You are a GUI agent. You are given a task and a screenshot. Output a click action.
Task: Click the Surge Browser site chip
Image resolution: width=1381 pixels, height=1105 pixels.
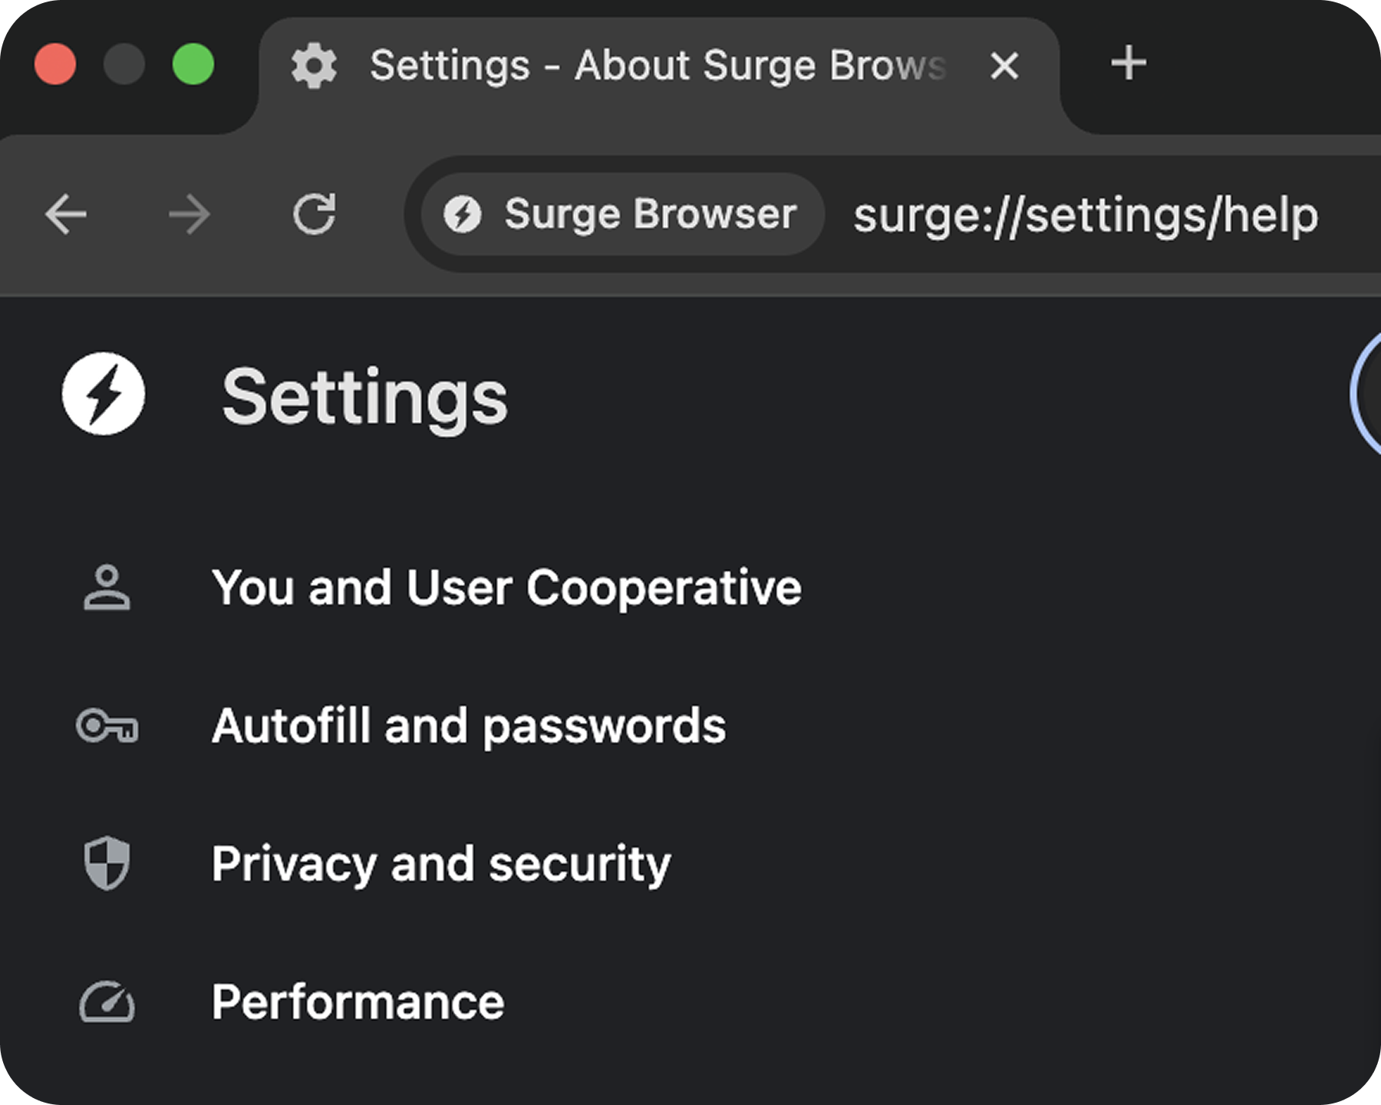click(x=622, y=214)
